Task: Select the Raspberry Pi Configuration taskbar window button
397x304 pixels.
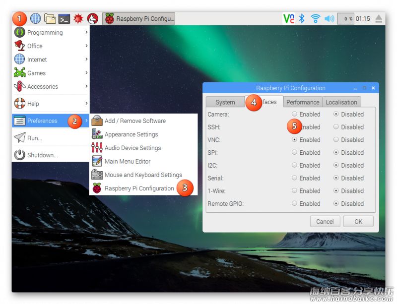Action: (x=139, y=18)
